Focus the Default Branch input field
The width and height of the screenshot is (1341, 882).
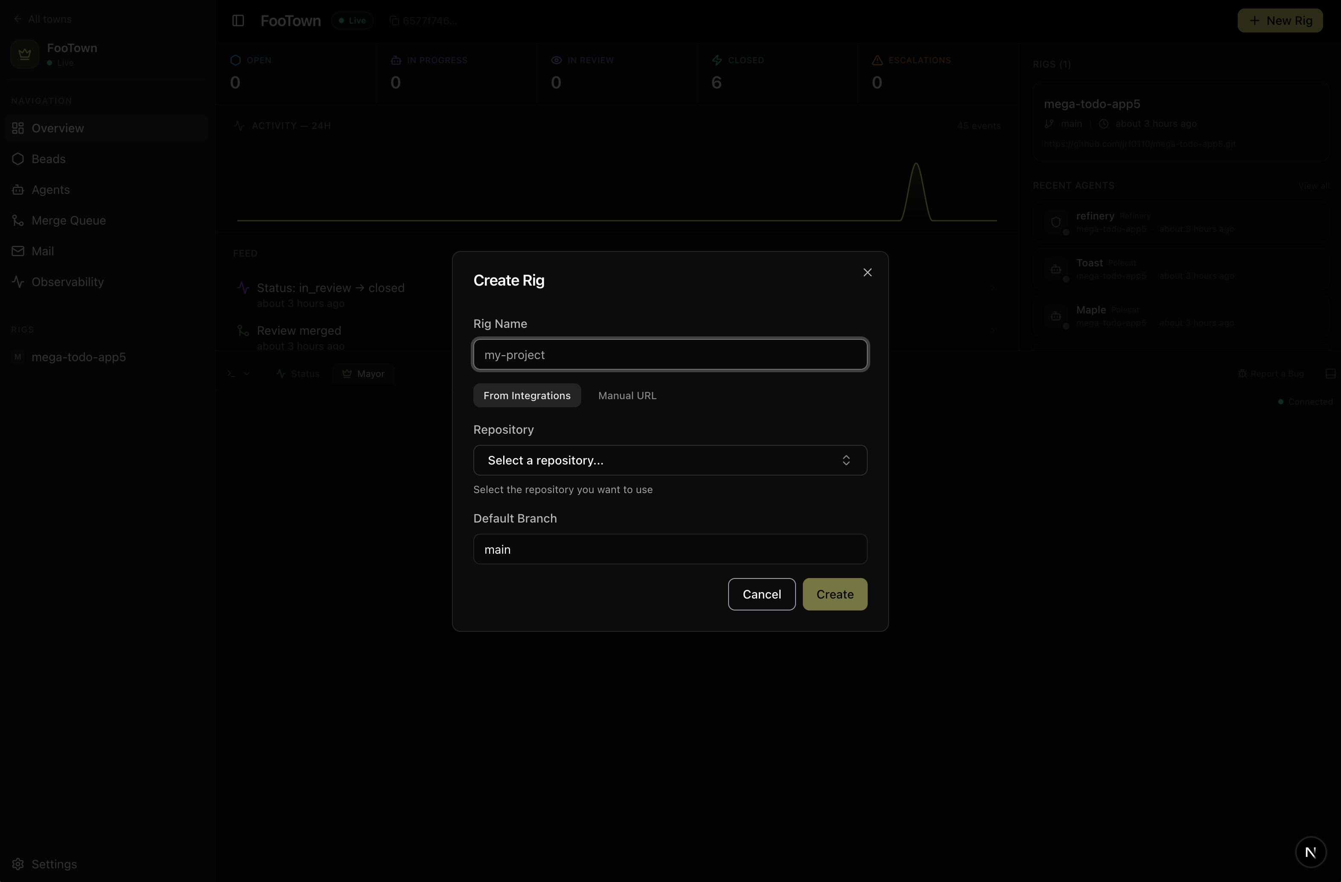tap(670, 549)
